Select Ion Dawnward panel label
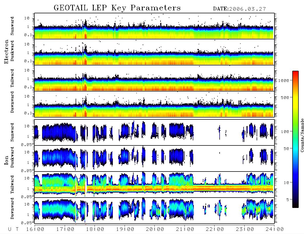Screen dimensions: 304x234 12,208
